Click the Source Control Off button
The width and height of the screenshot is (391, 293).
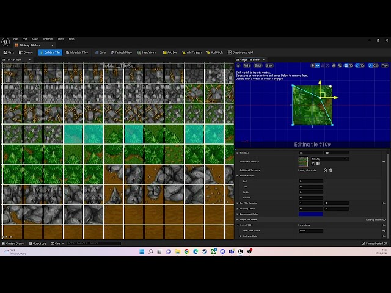[x=375, y=244]
